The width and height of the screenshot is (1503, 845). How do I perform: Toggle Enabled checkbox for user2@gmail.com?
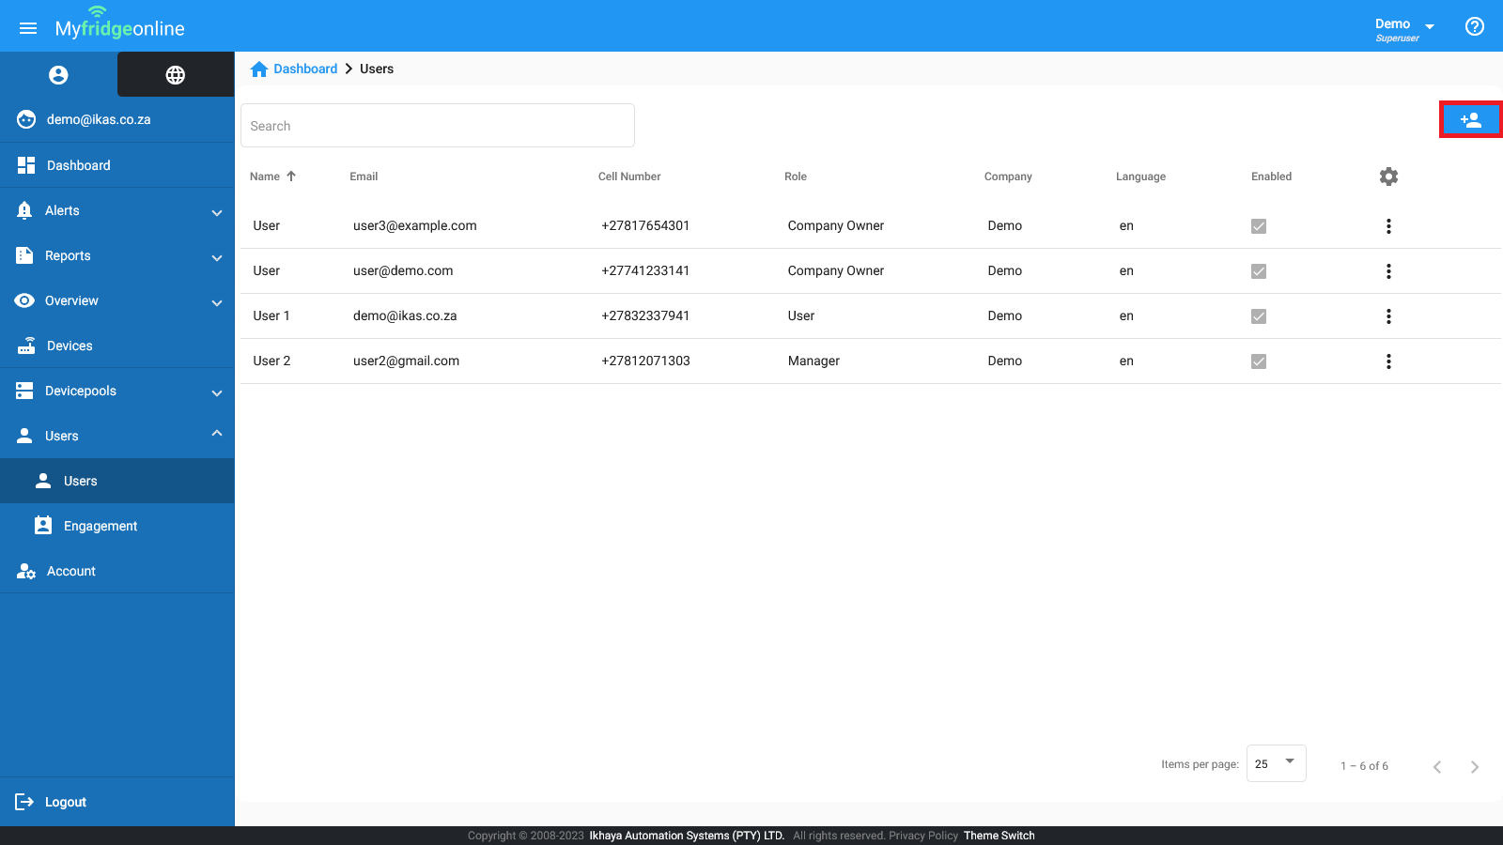click(x=1259, y=361)
